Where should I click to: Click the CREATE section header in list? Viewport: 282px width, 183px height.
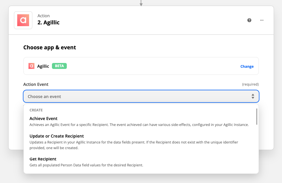click(36, 110)
